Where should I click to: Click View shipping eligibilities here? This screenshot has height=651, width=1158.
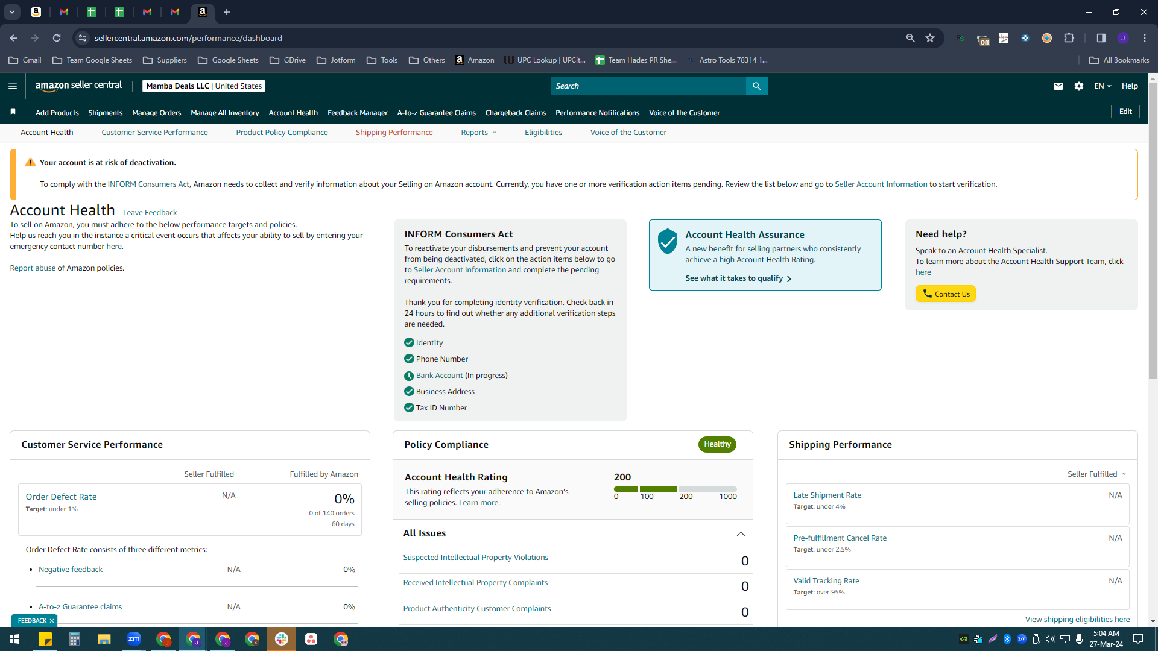(1077, 620)
